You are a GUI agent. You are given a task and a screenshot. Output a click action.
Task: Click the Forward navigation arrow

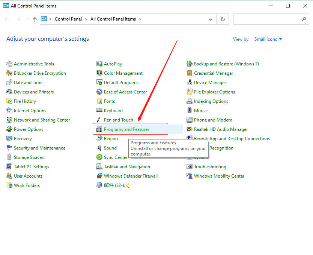click(x=18, y=19)
